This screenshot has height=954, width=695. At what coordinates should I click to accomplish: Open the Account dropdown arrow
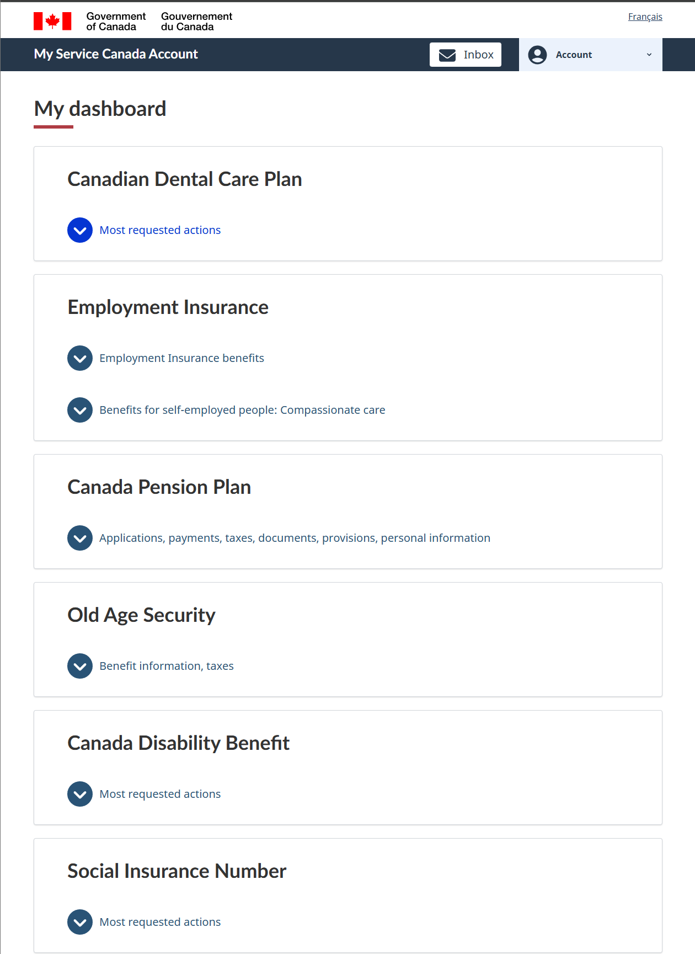pos(649,55)
